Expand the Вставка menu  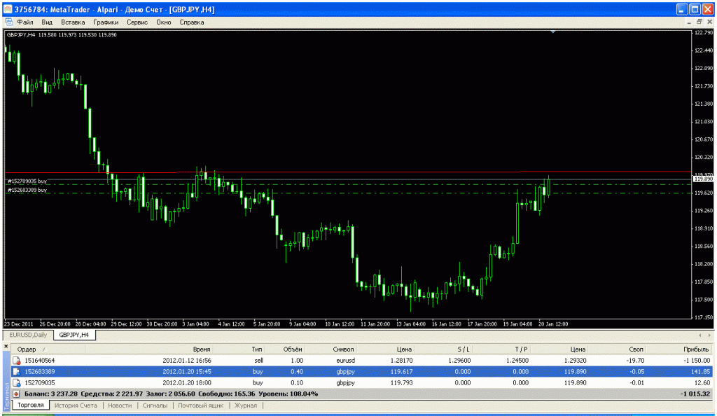pyautogui.click(x=73, y=22)
